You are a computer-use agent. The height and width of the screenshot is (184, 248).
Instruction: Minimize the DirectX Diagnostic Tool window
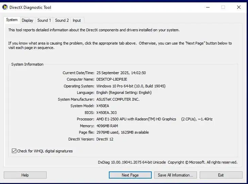tap(208, 7)
